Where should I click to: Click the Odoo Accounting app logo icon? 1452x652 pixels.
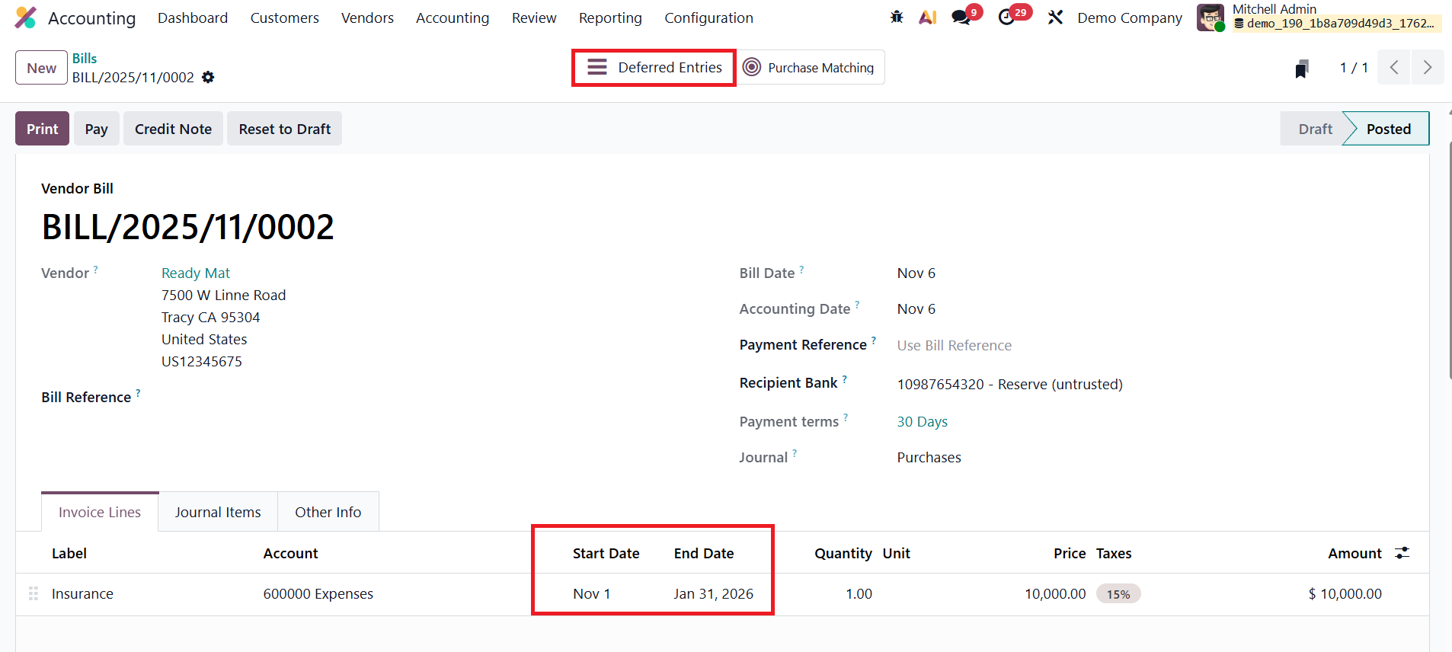26,18
